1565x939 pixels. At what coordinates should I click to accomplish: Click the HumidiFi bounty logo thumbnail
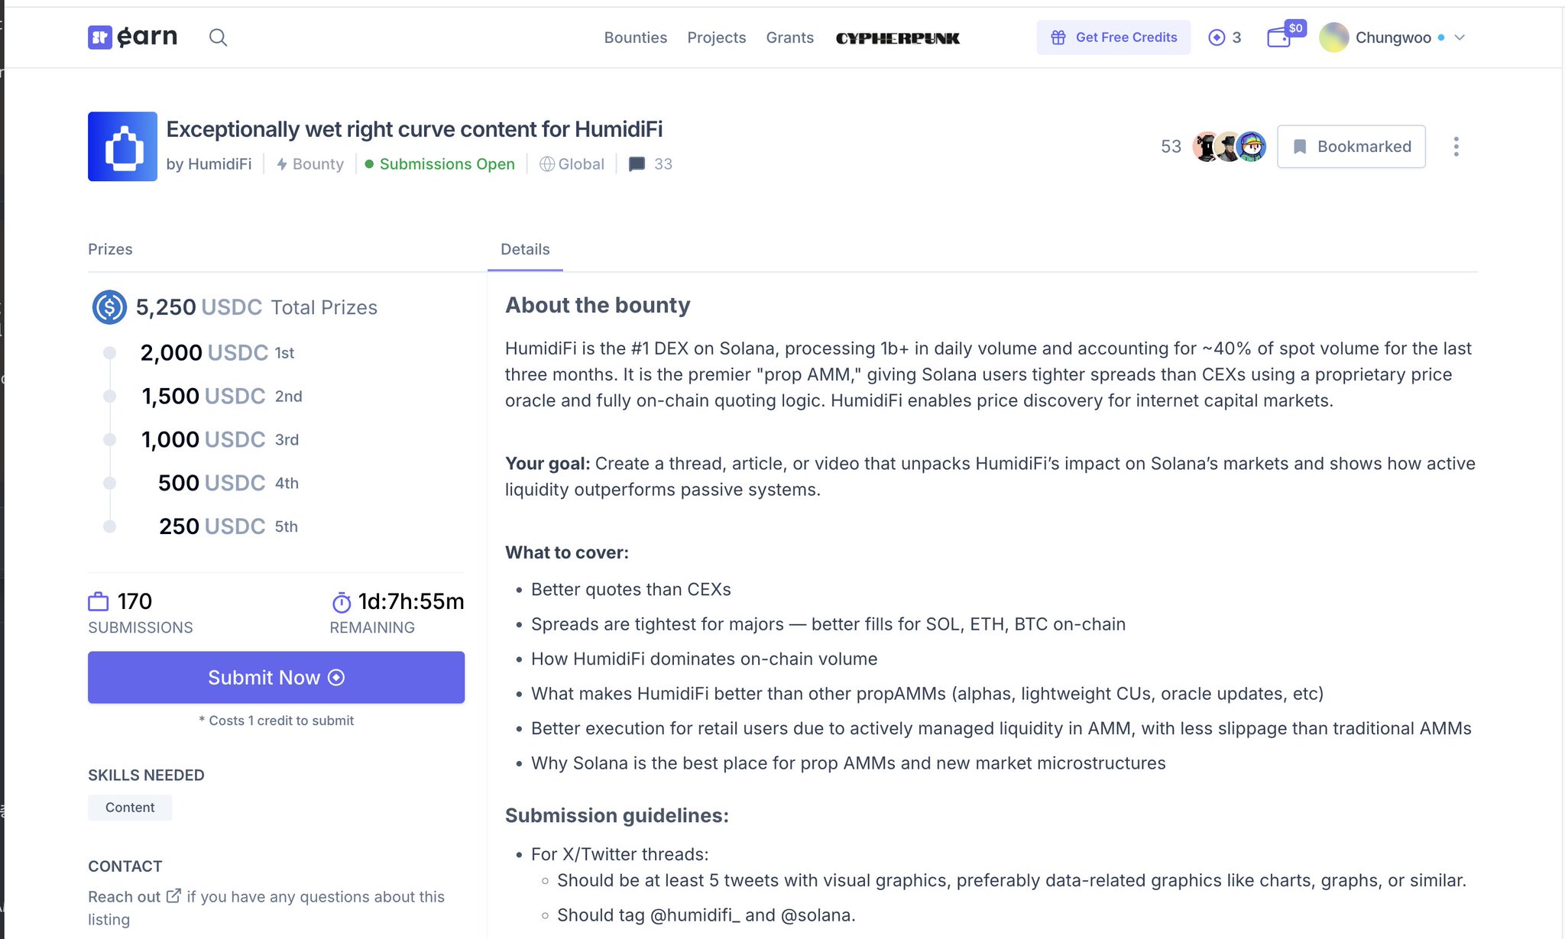122,146
